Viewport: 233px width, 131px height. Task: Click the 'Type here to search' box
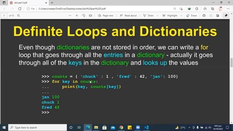point(37,127)
